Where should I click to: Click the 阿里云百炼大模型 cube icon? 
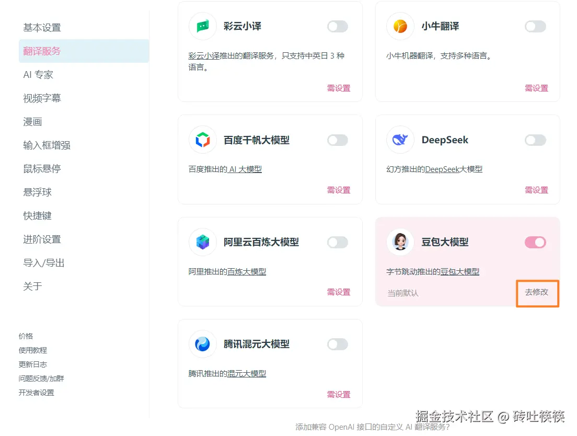pyautogui.click(x=203, y=242)
